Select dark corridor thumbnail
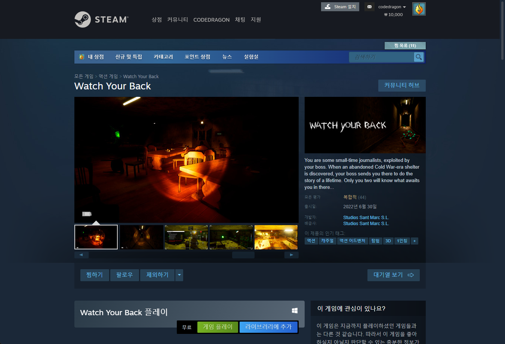This screenshot has width=505, height=344. pyautogui.click(x=141, y=237)
